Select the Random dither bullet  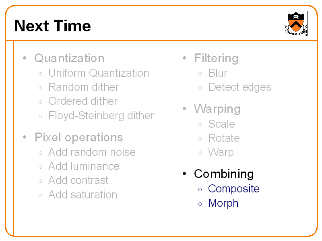(83, 87)
